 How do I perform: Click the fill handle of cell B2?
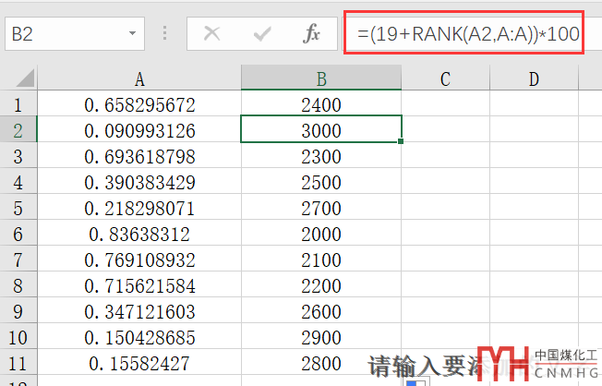point(401,141)
